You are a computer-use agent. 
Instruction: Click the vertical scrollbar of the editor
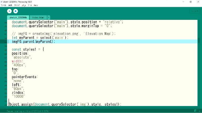[x=199, y=40]
